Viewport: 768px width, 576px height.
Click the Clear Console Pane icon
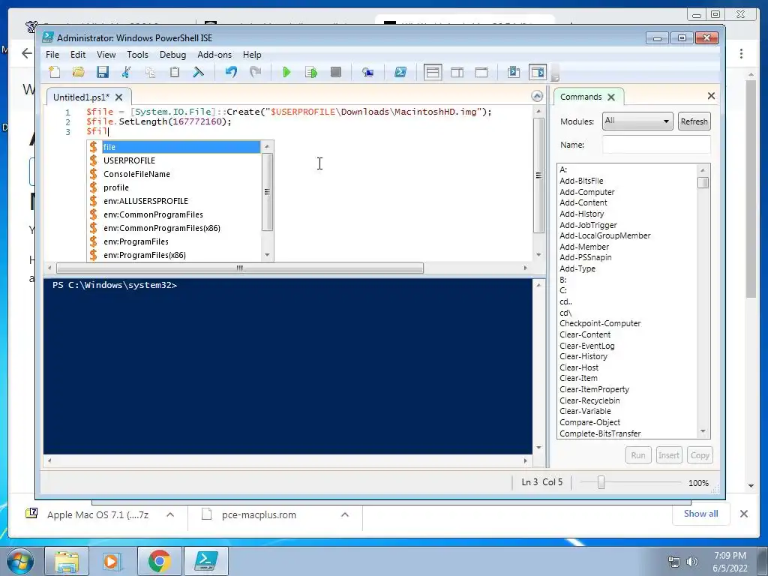[198, 73]
